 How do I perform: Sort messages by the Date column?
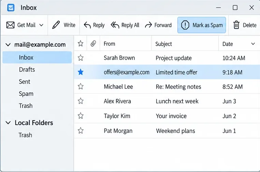point(228,44)
